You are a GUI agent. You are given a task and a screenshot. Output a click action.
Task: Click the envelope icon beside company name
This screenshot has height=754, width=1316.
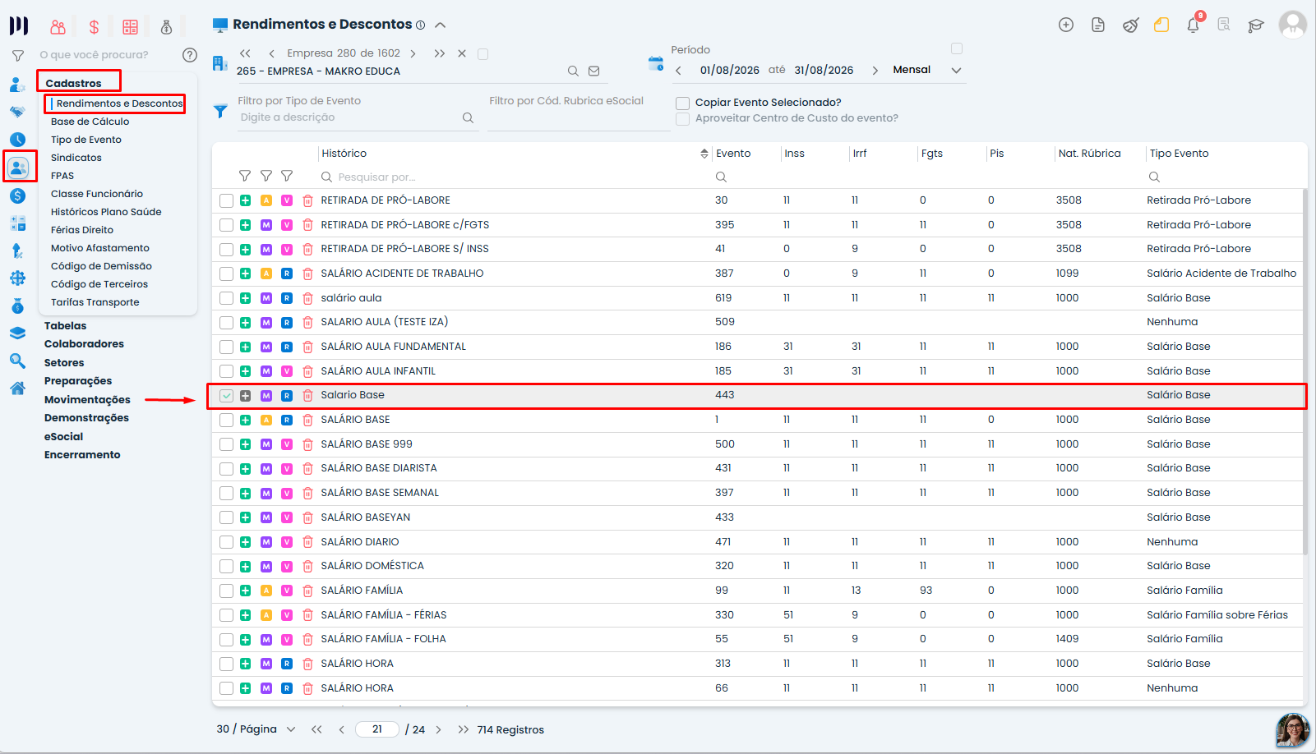(594, 71)
